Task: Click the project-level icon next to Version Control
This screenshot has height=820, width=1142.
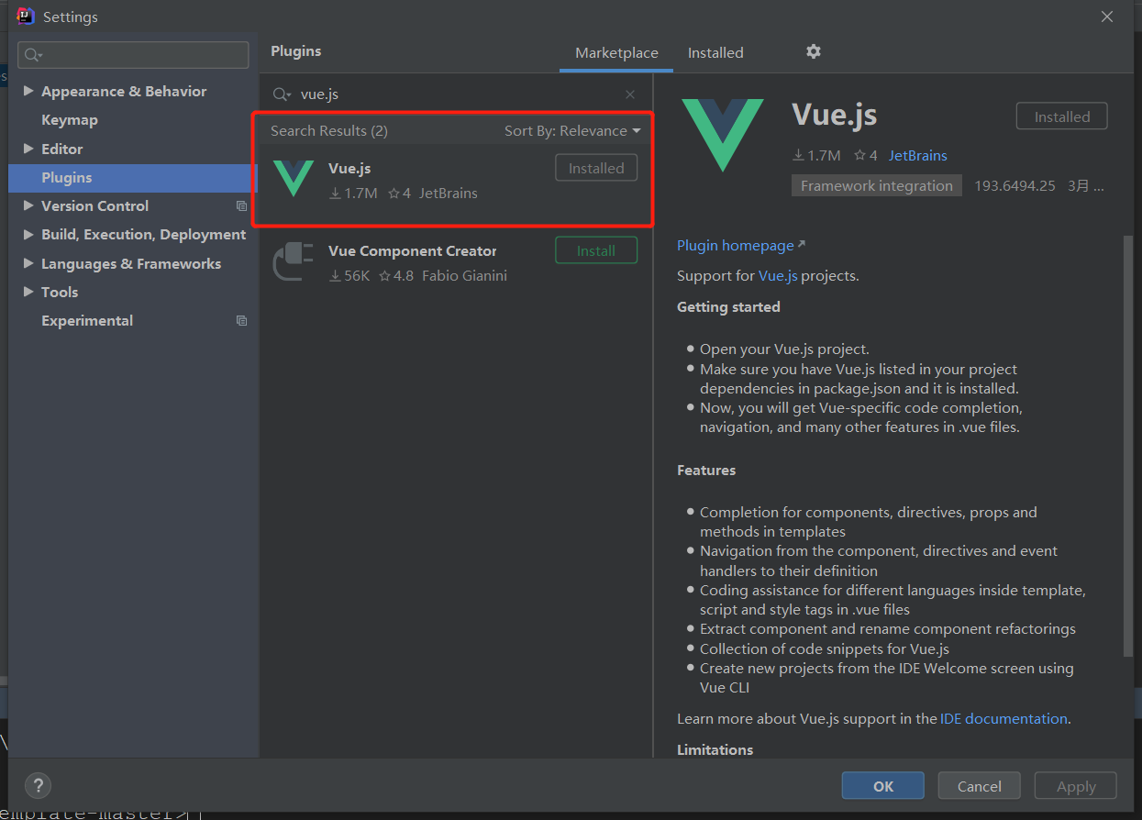Action: [241, 206]
